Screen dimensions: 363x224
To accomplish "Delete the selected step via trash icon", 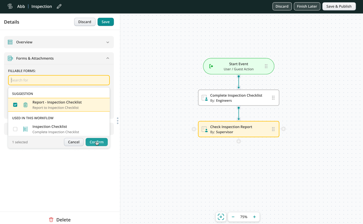I will click(x=51, y=220).
